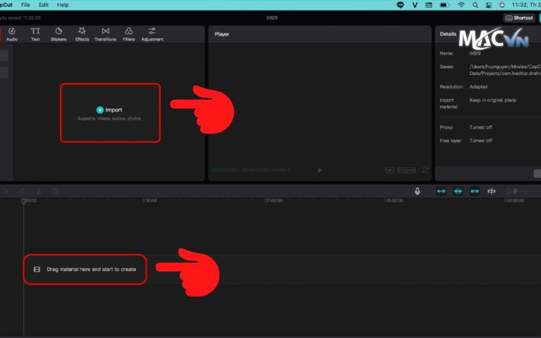Click the playhead handle at 00:00

coord(24,201)
